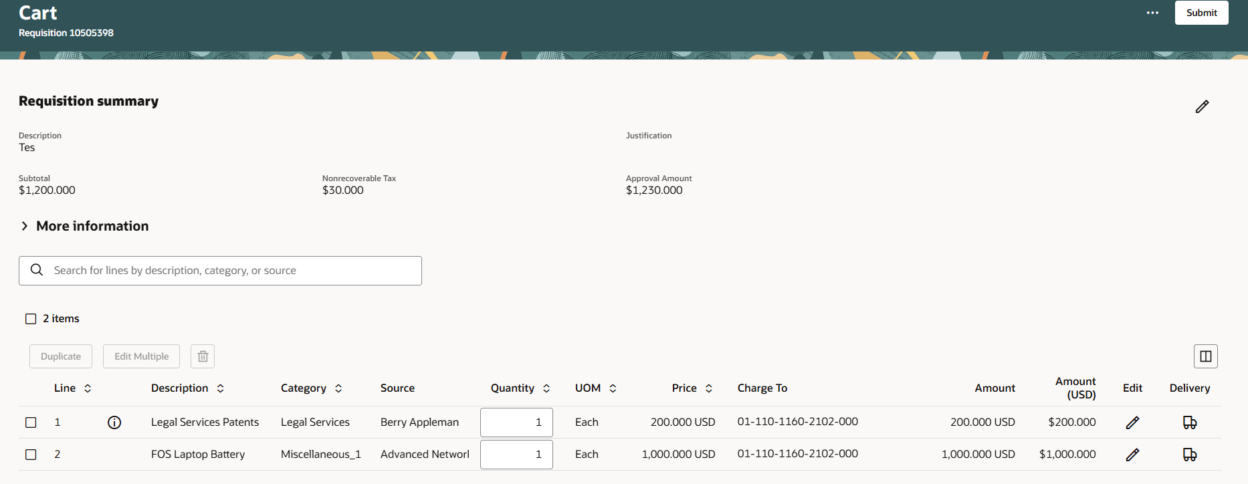This screenshot has height=484, width=1248.
Task: Submit the requisition
Action: pos(1201,13)
